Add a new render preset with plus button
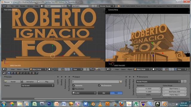The height and width of the screenshot is (107, 191). point(182,82)
